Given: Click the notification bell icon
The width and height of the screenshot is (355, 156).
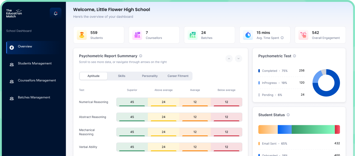Looking at the screenshot, I should (55, 13).
